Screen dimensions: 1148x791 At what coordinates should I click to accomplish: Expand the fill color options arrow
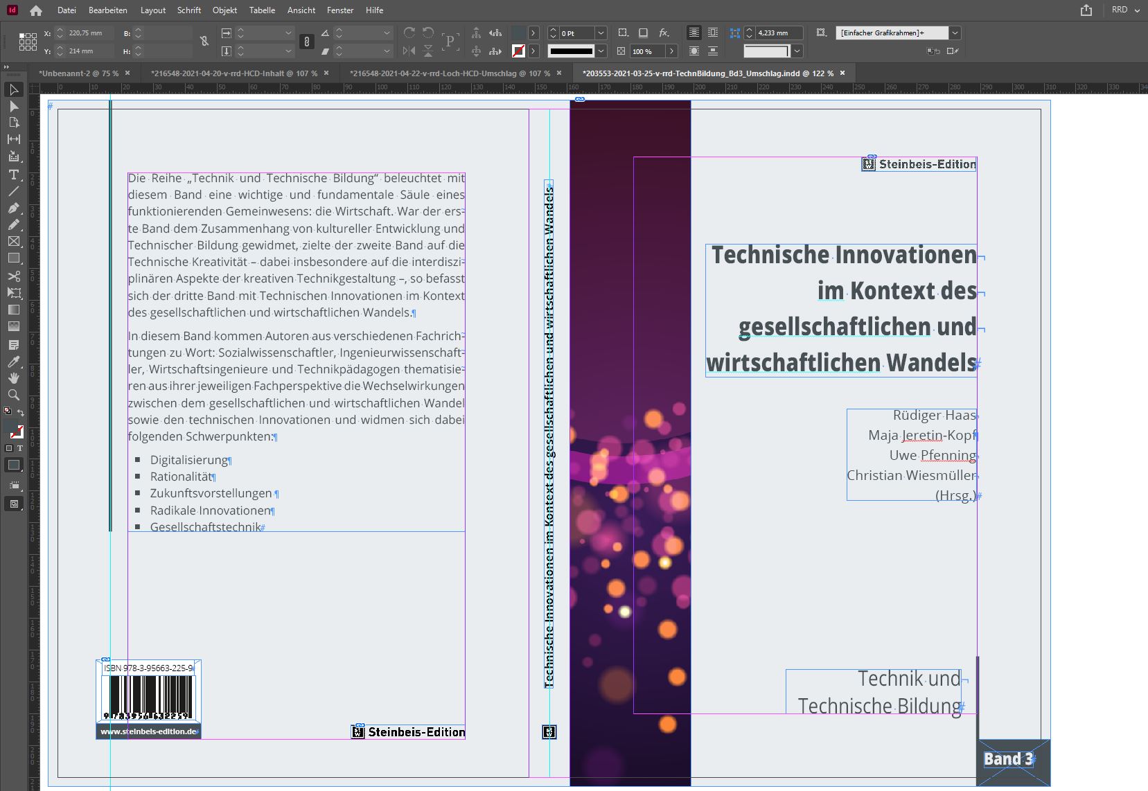[533, 33]
